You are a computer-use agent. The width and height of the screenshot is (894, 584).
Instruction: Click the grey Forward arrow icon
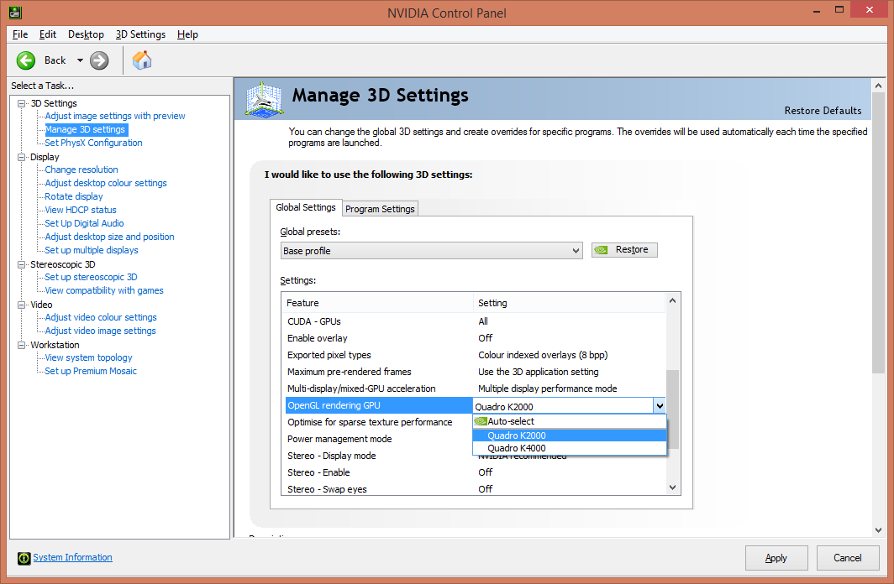pyautogui.click(x=99, y=60)
